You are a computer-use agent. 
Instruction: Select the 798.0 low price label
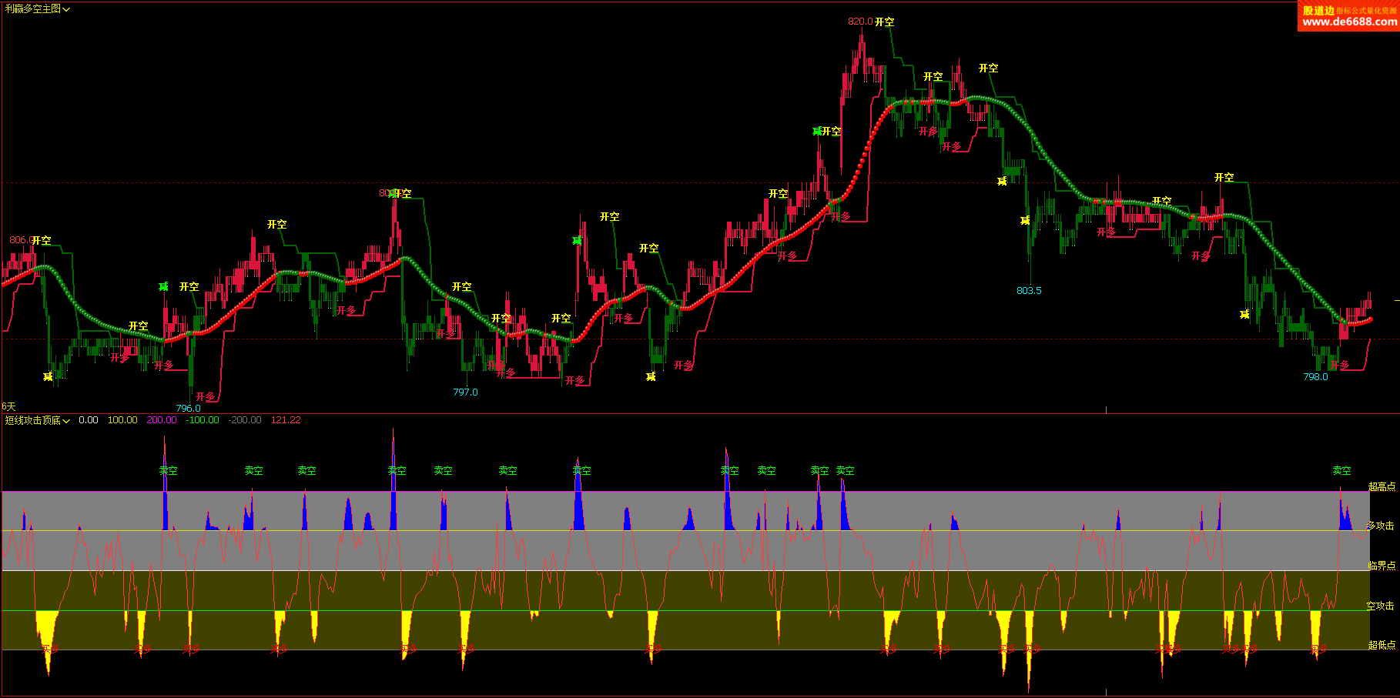(x=1315, y=377)
